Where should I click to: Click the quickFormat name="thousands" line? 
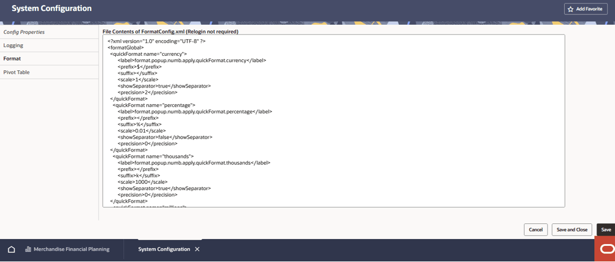tap(153, 156)
